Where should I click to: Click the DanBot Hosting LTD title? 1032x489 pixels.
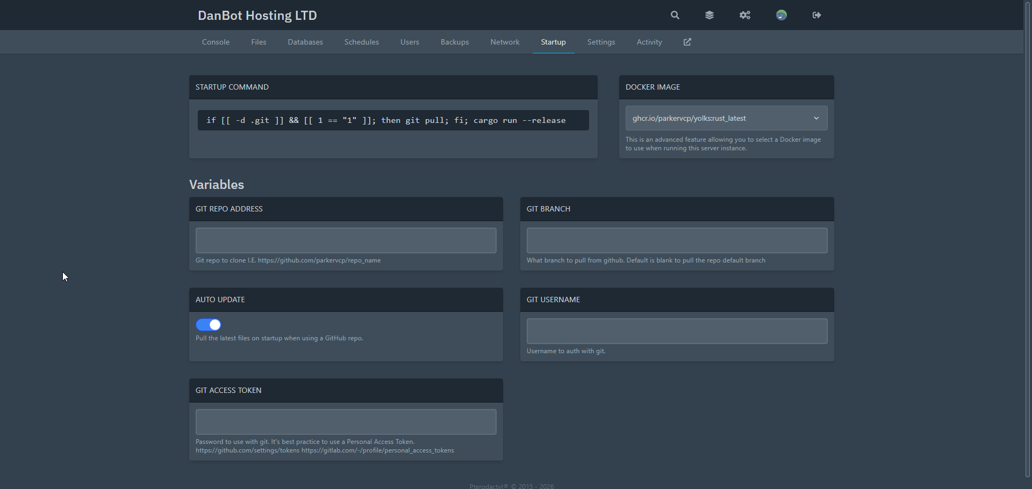click(257, 16)
